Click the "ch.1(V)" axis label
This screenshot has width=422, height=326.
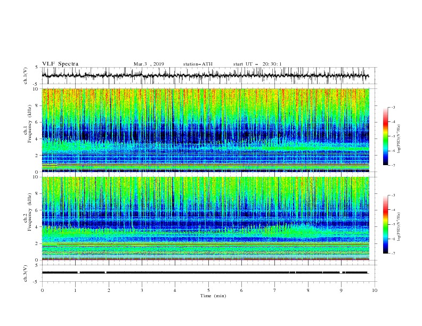[26, 76]
